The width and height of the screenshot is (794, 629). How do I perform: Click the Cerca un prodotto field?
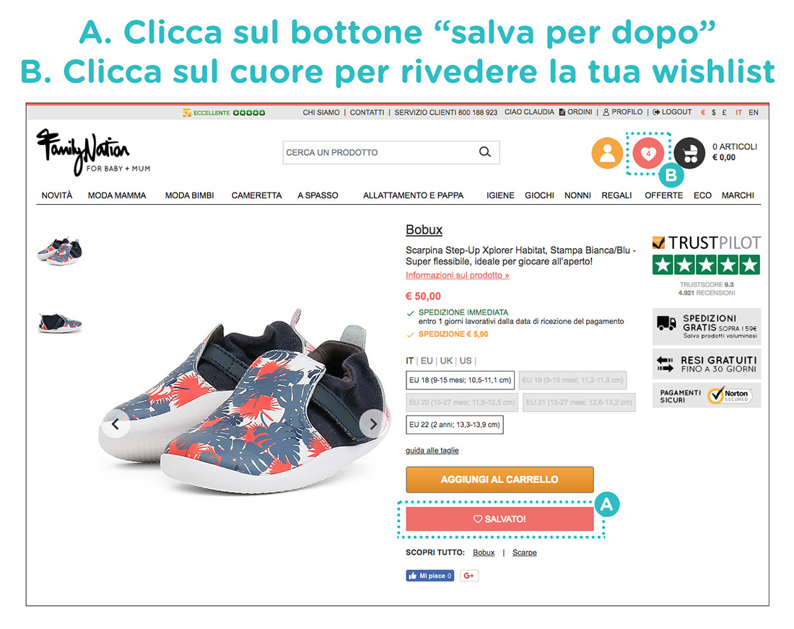tap(380, 152)
